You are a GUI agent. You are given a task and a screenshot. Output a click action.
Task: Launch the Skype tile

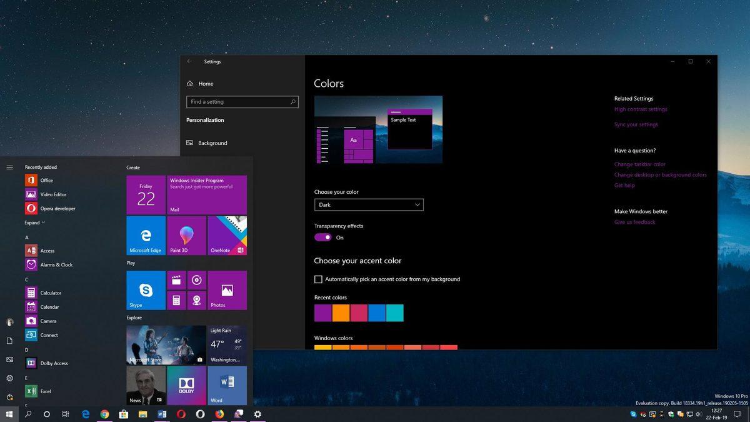145,289
